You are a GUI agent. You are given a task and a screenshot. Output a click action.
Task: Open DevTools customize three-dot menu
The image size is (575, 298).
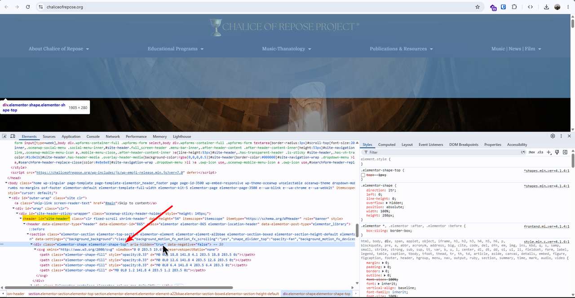[561, 136]
